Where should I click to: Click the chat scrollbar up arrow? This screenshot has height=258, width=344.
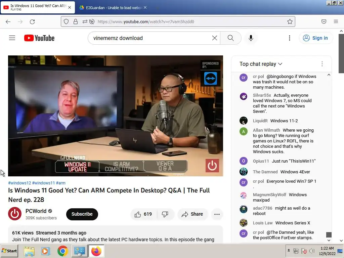click(329, 75)
